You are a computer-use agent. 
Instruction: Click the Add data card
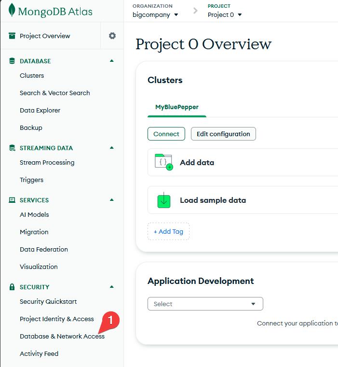(x=243, y=162)
